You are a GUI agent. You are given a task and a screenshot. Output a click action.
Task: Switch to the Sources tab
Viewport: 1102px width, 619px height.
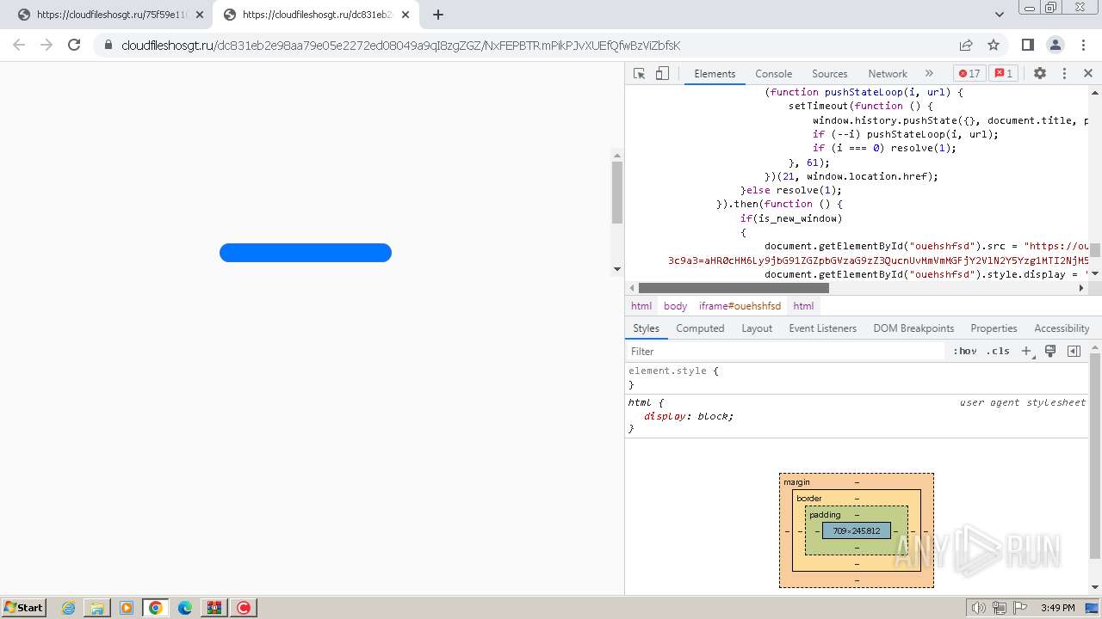click(829, 74)
